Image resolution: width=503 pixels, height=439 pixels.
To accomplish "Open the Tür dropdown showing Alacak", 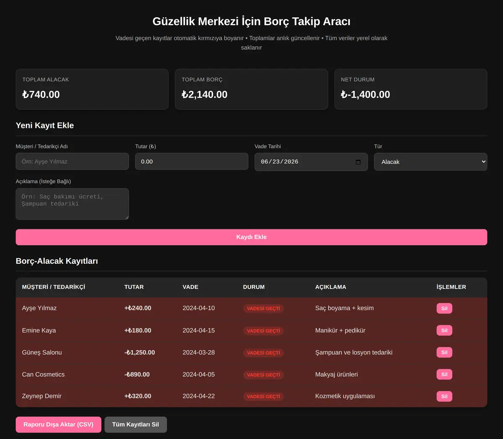I will click(430, 162).
